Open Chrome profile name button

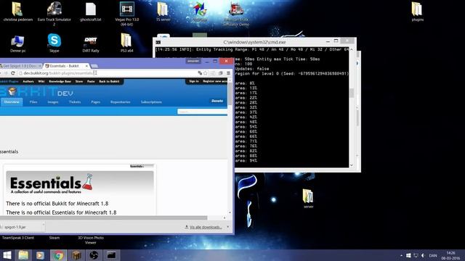coord(193,61)
